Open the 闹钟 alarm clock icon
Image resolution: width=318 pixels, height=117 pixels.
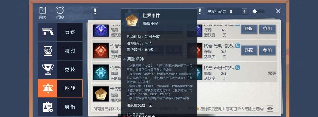pos(60,13)
